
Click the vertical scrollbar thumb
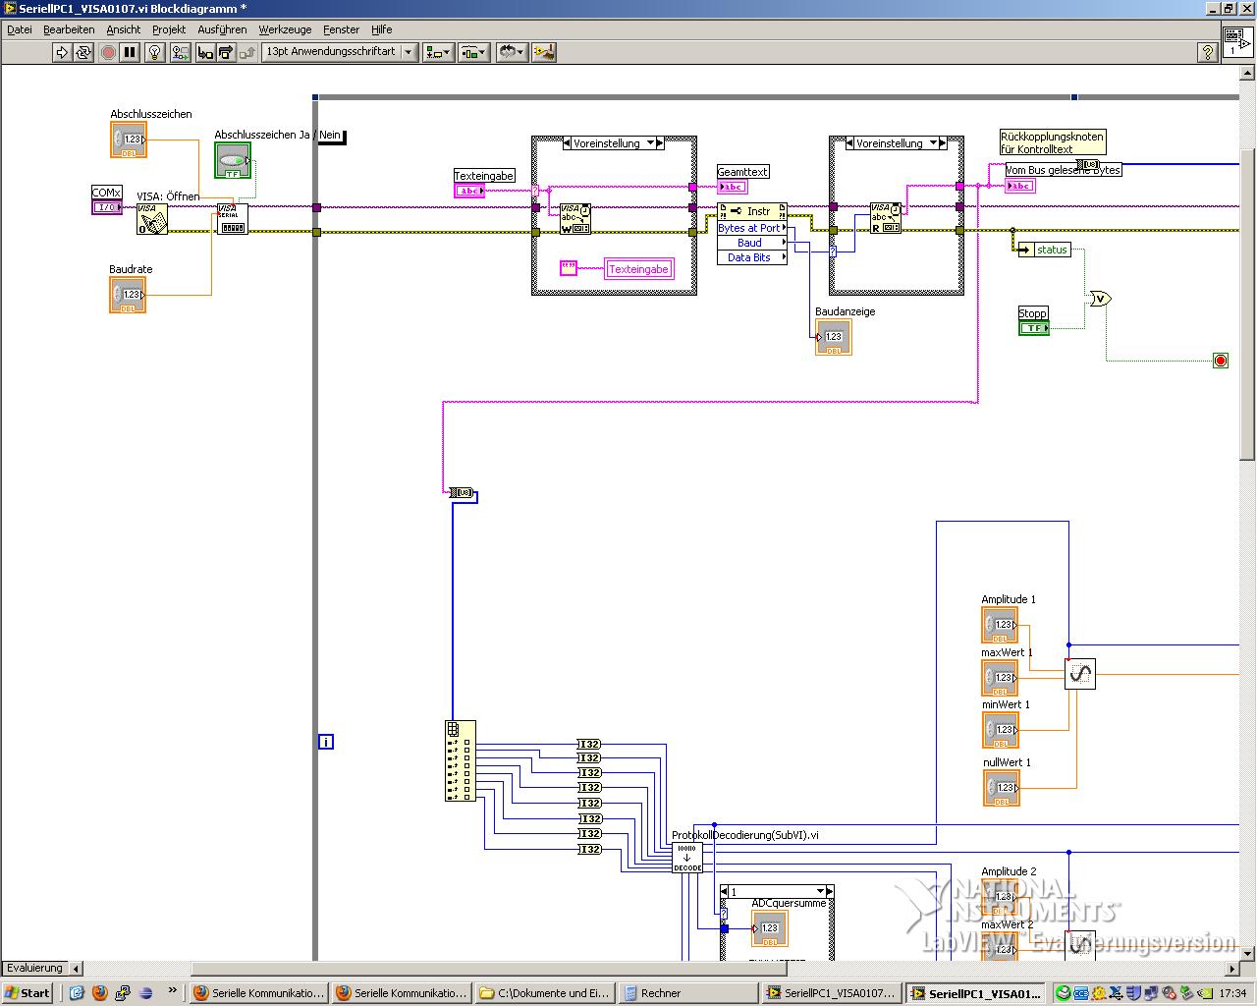coord(1247,305)
